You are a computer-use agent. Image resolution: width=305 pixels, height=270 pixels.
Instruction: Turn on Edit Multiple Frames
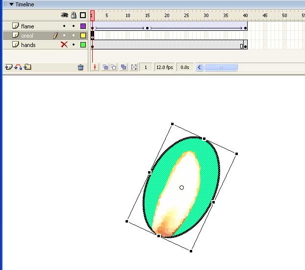click(x=124, y=67)
